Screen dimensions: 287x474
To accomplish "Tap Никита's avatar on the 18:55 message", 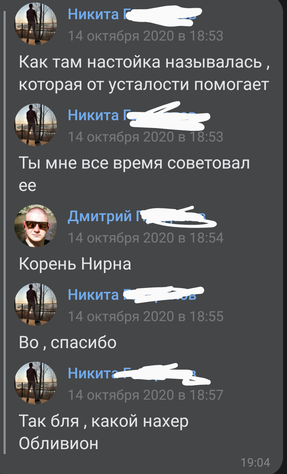I will click(x=36, y=305).
